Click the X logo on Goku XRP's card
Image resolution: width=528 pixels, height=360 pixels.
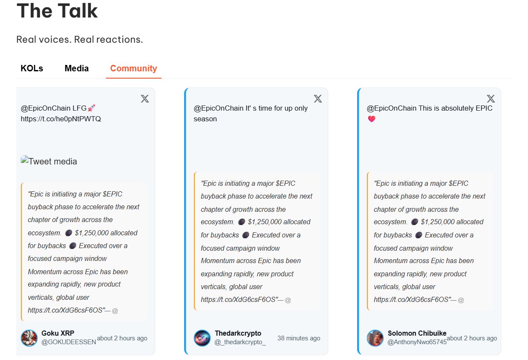(x=145, y=99)
